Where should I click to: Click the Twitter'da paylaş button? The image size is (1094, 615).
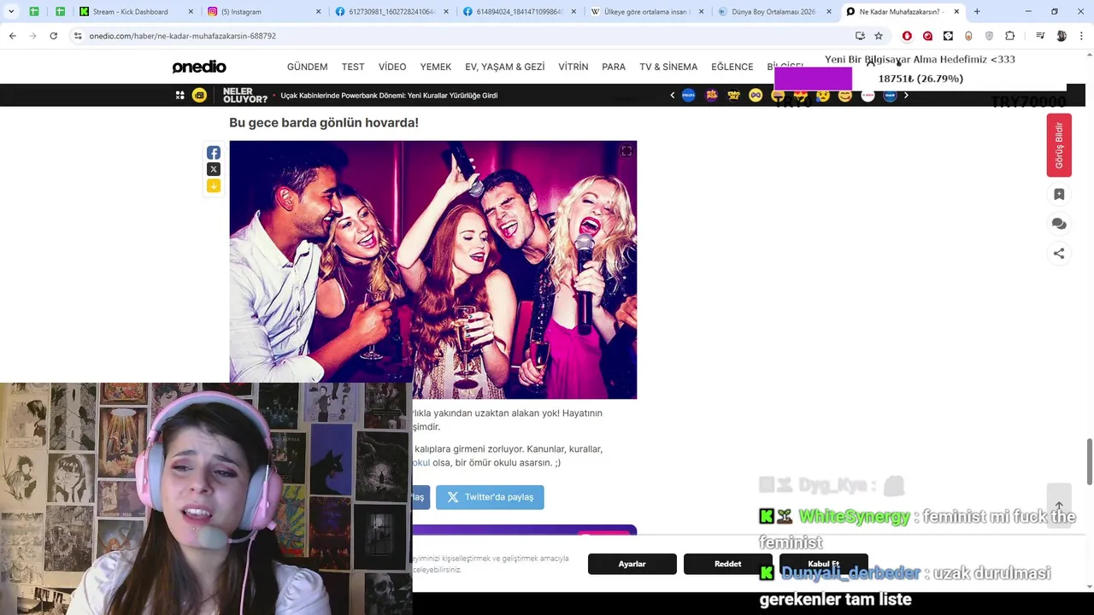490,497
